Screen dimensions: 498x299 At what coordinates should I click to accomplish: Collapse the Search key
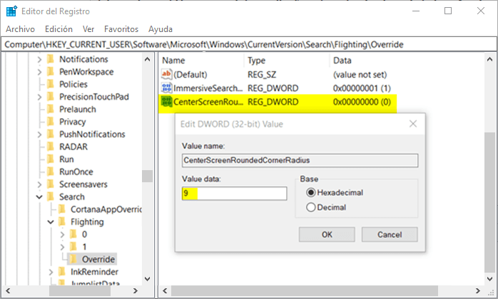pyautogui.click(x=39, y=197)
